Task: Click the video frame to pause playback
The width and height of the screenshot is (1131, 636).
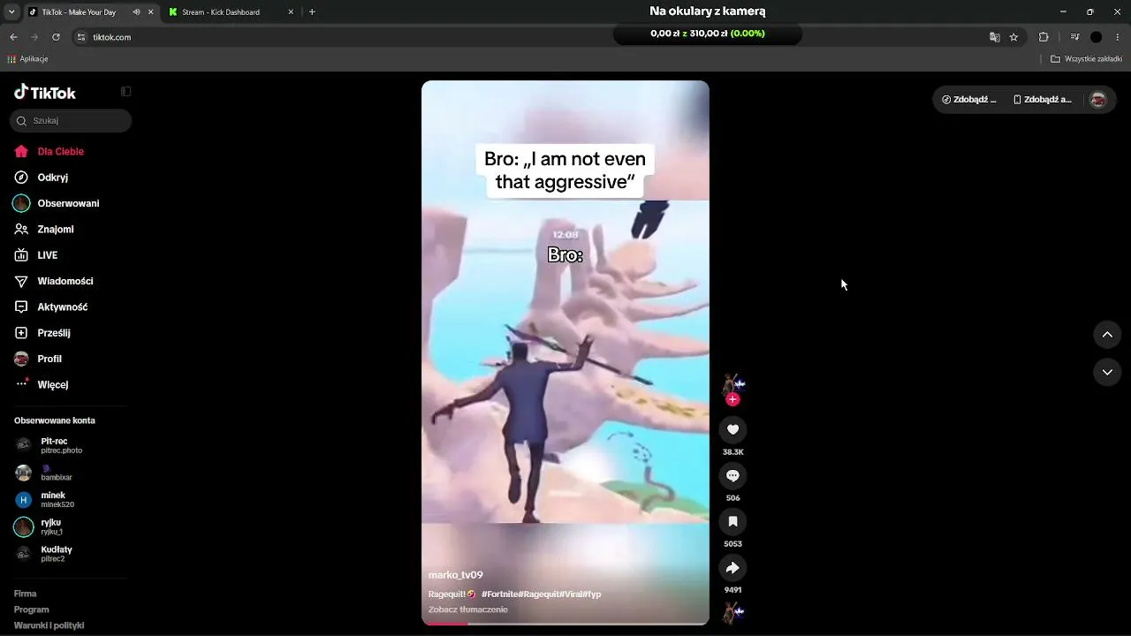Action: [565, 353]
